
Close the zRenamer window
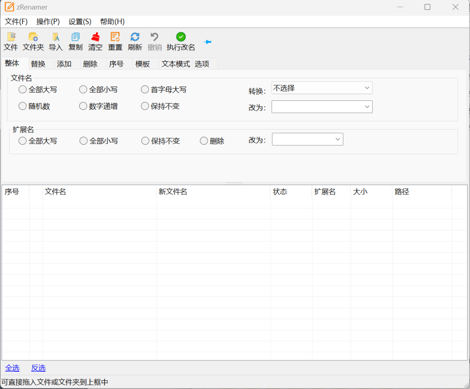click(455, 7)
